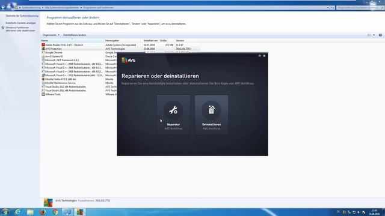Switch to the AVG taskbar button
This screenshot has width=385, height=216.
80,212
